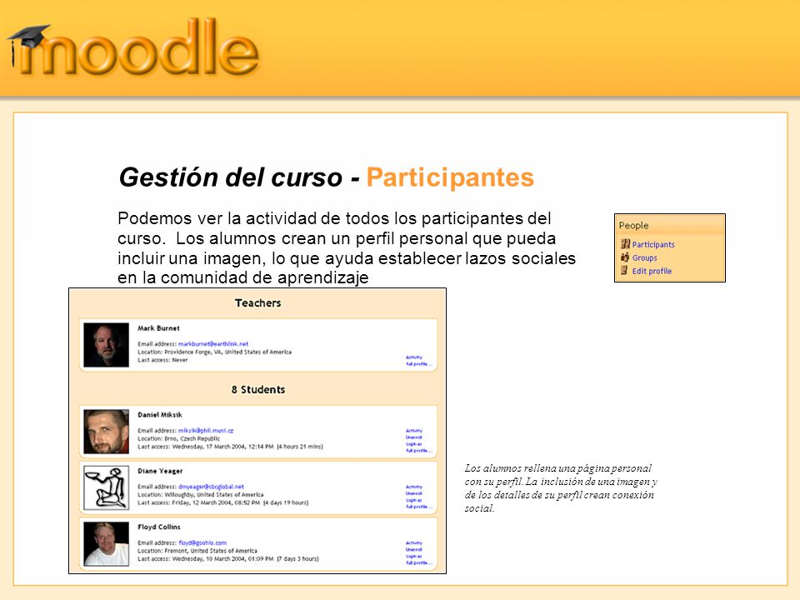
Task: View Floyd Collins' Activity link
Action: [414, 542]
